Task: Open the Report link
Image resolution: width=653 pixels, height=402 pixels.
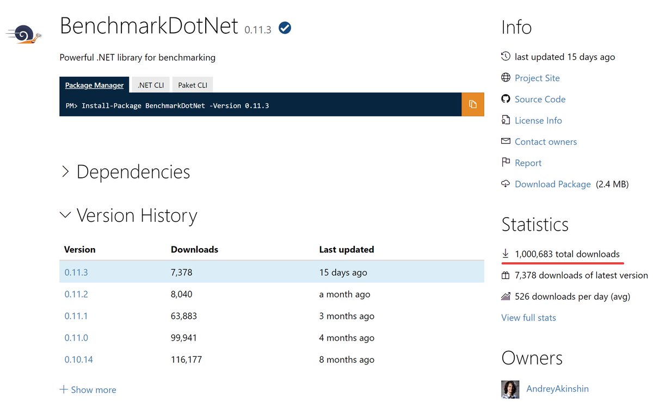Action: click(528, 163)
